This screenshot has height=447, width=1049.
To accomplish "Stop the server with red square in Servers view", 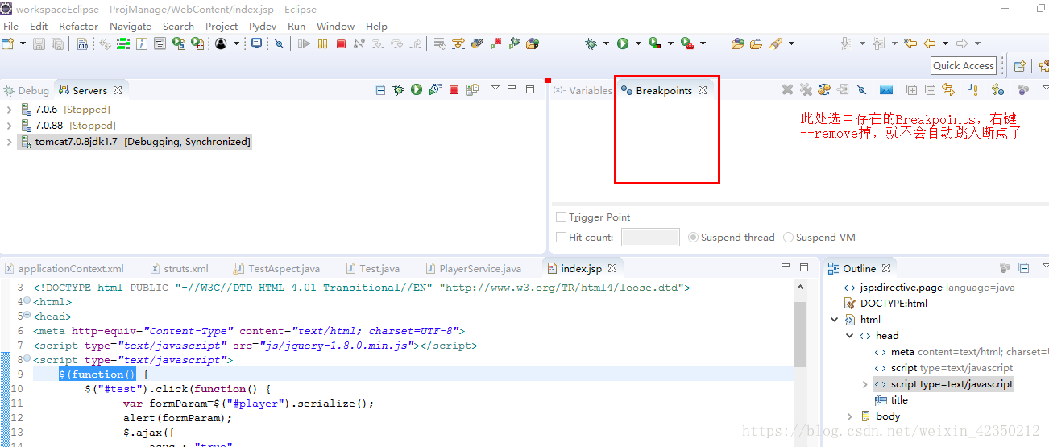I will click(454, 89).
